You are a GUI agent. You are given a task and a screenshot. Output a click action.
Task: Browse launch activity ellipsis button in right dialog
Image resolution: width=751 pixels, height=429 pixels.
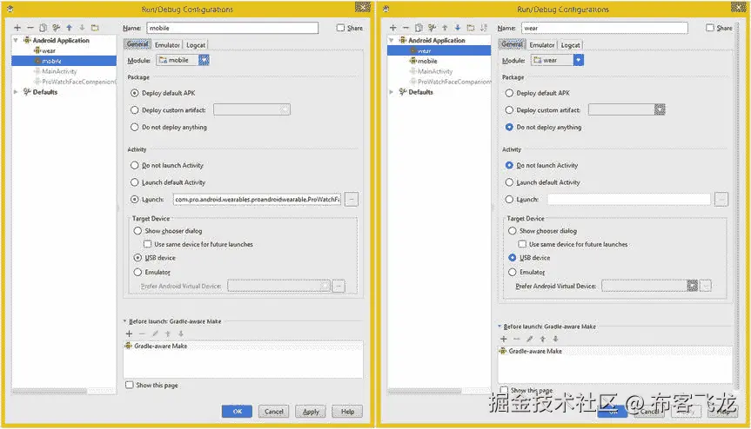(721, 199)
